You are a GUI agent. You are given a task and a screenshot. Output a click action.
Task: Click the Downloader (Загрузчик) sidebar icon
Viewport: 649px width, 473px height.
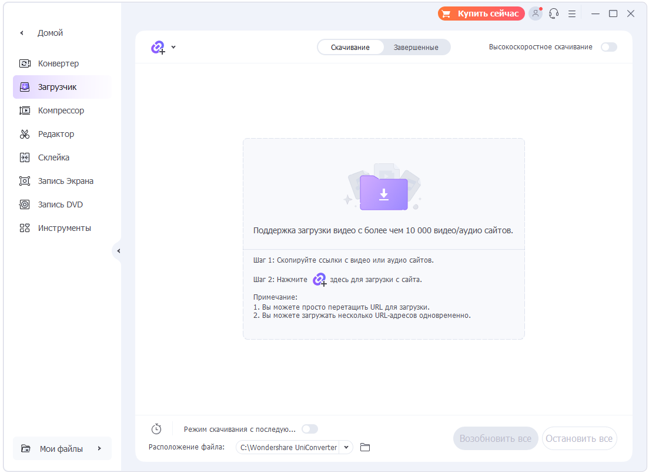25,87
